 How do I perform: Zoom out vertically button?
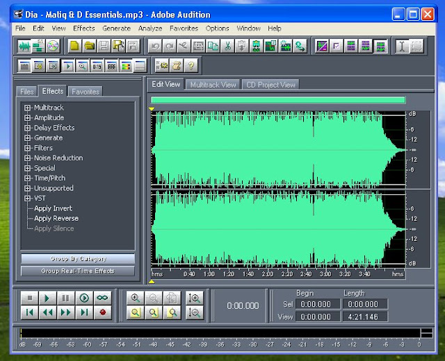(195, 312)
